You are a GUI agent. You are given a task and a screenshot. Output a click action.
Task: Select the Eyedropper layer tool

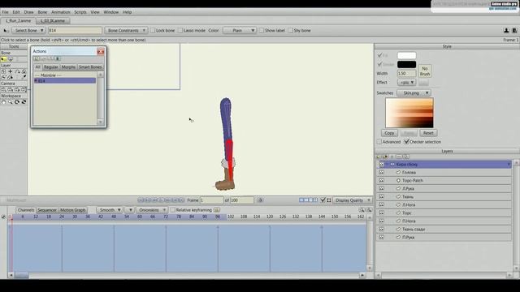pos(24,77)
